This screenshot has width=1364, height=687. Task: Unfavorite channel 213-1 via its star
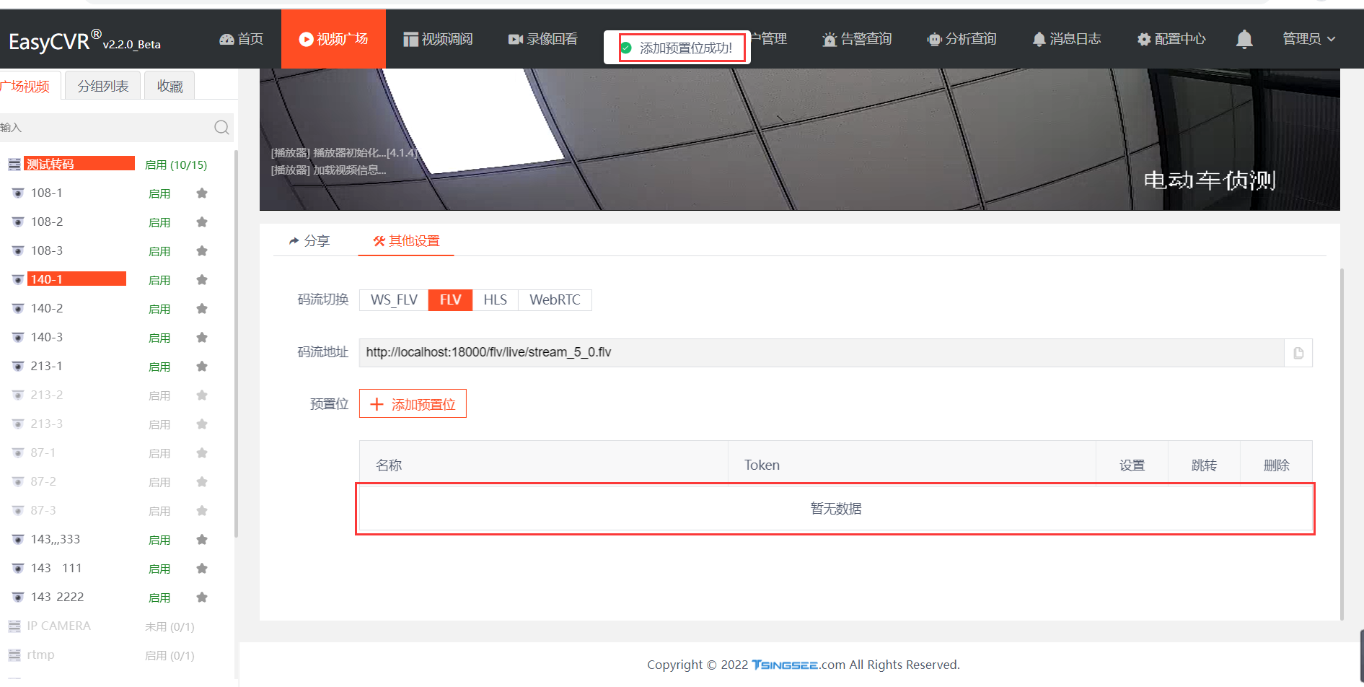coord(201,366)
